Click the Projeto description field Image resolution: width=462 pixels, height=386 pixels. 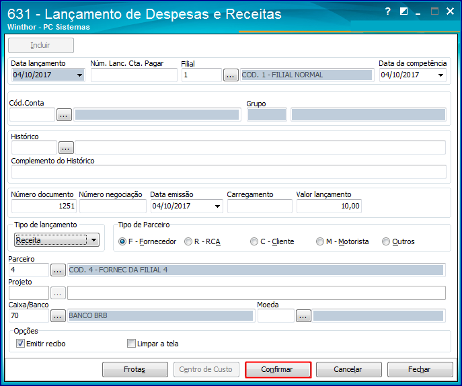click(256, 293)
